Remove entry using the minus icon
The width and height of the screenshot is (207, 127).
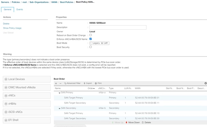(61, 83)
